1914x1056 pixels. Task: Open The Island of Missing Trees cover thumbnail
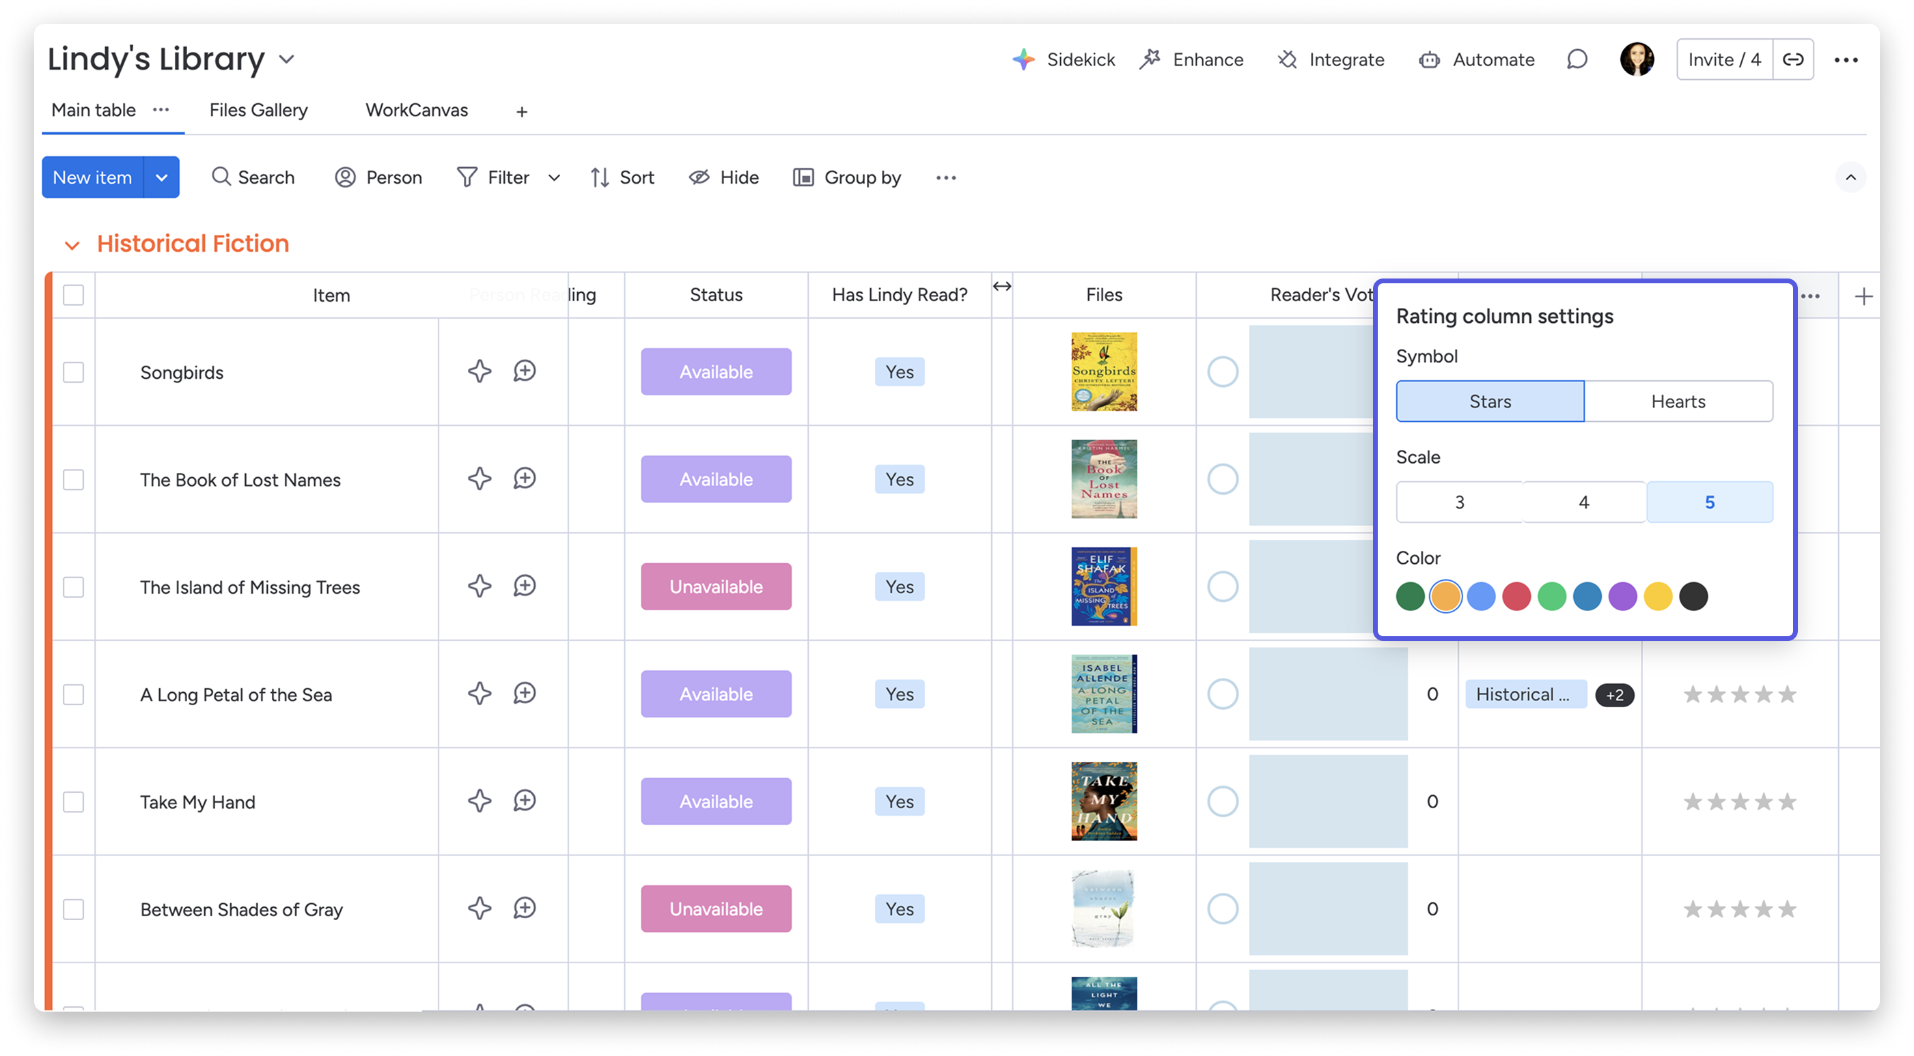click(x=1103, y=586)
